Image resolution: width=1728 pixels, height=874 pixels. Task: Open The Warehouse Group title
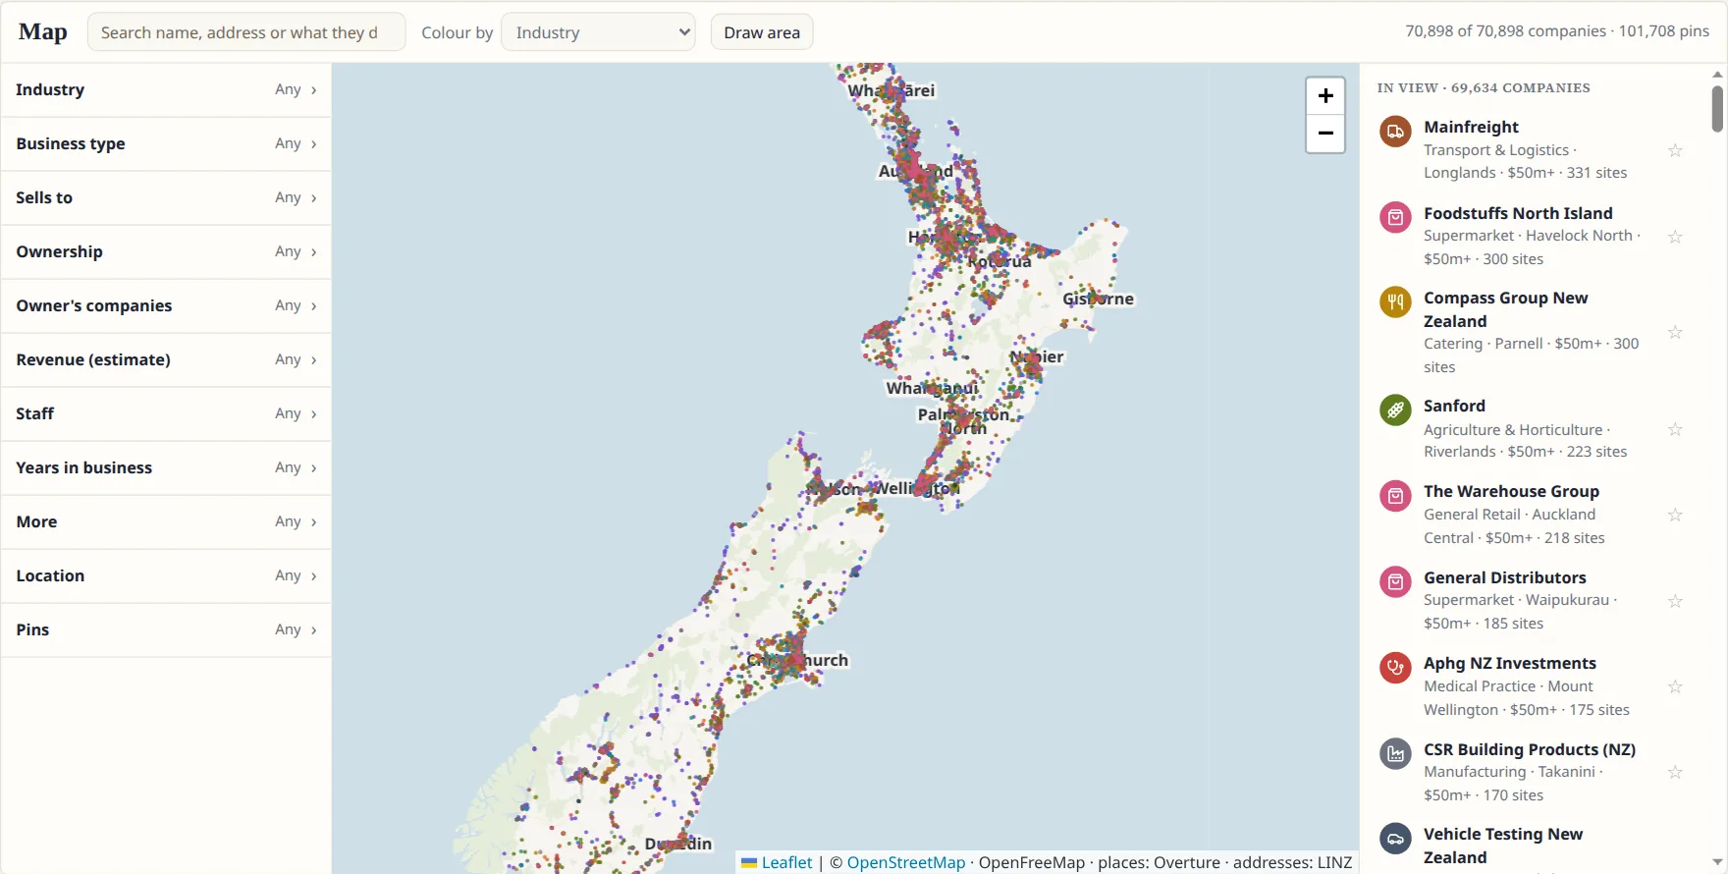(1511, 491)
